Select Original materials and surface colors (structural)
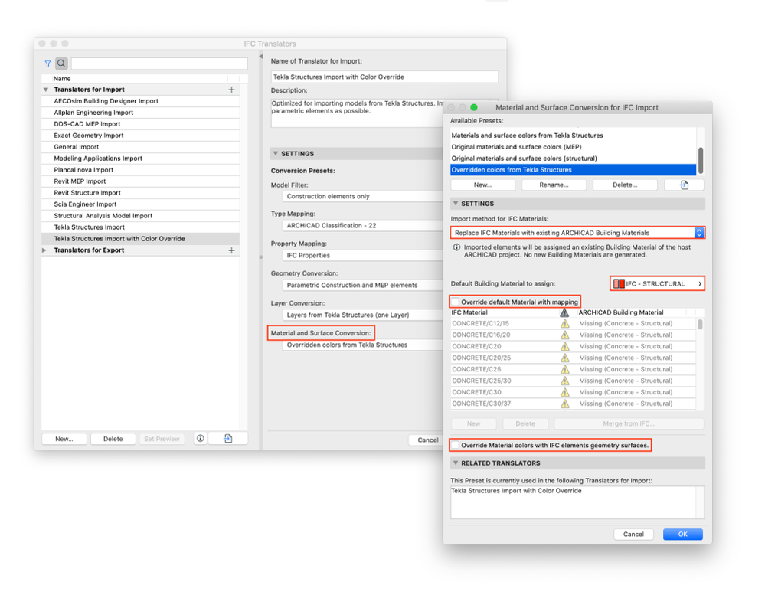 pyautogui.click(x=574, y=159)
